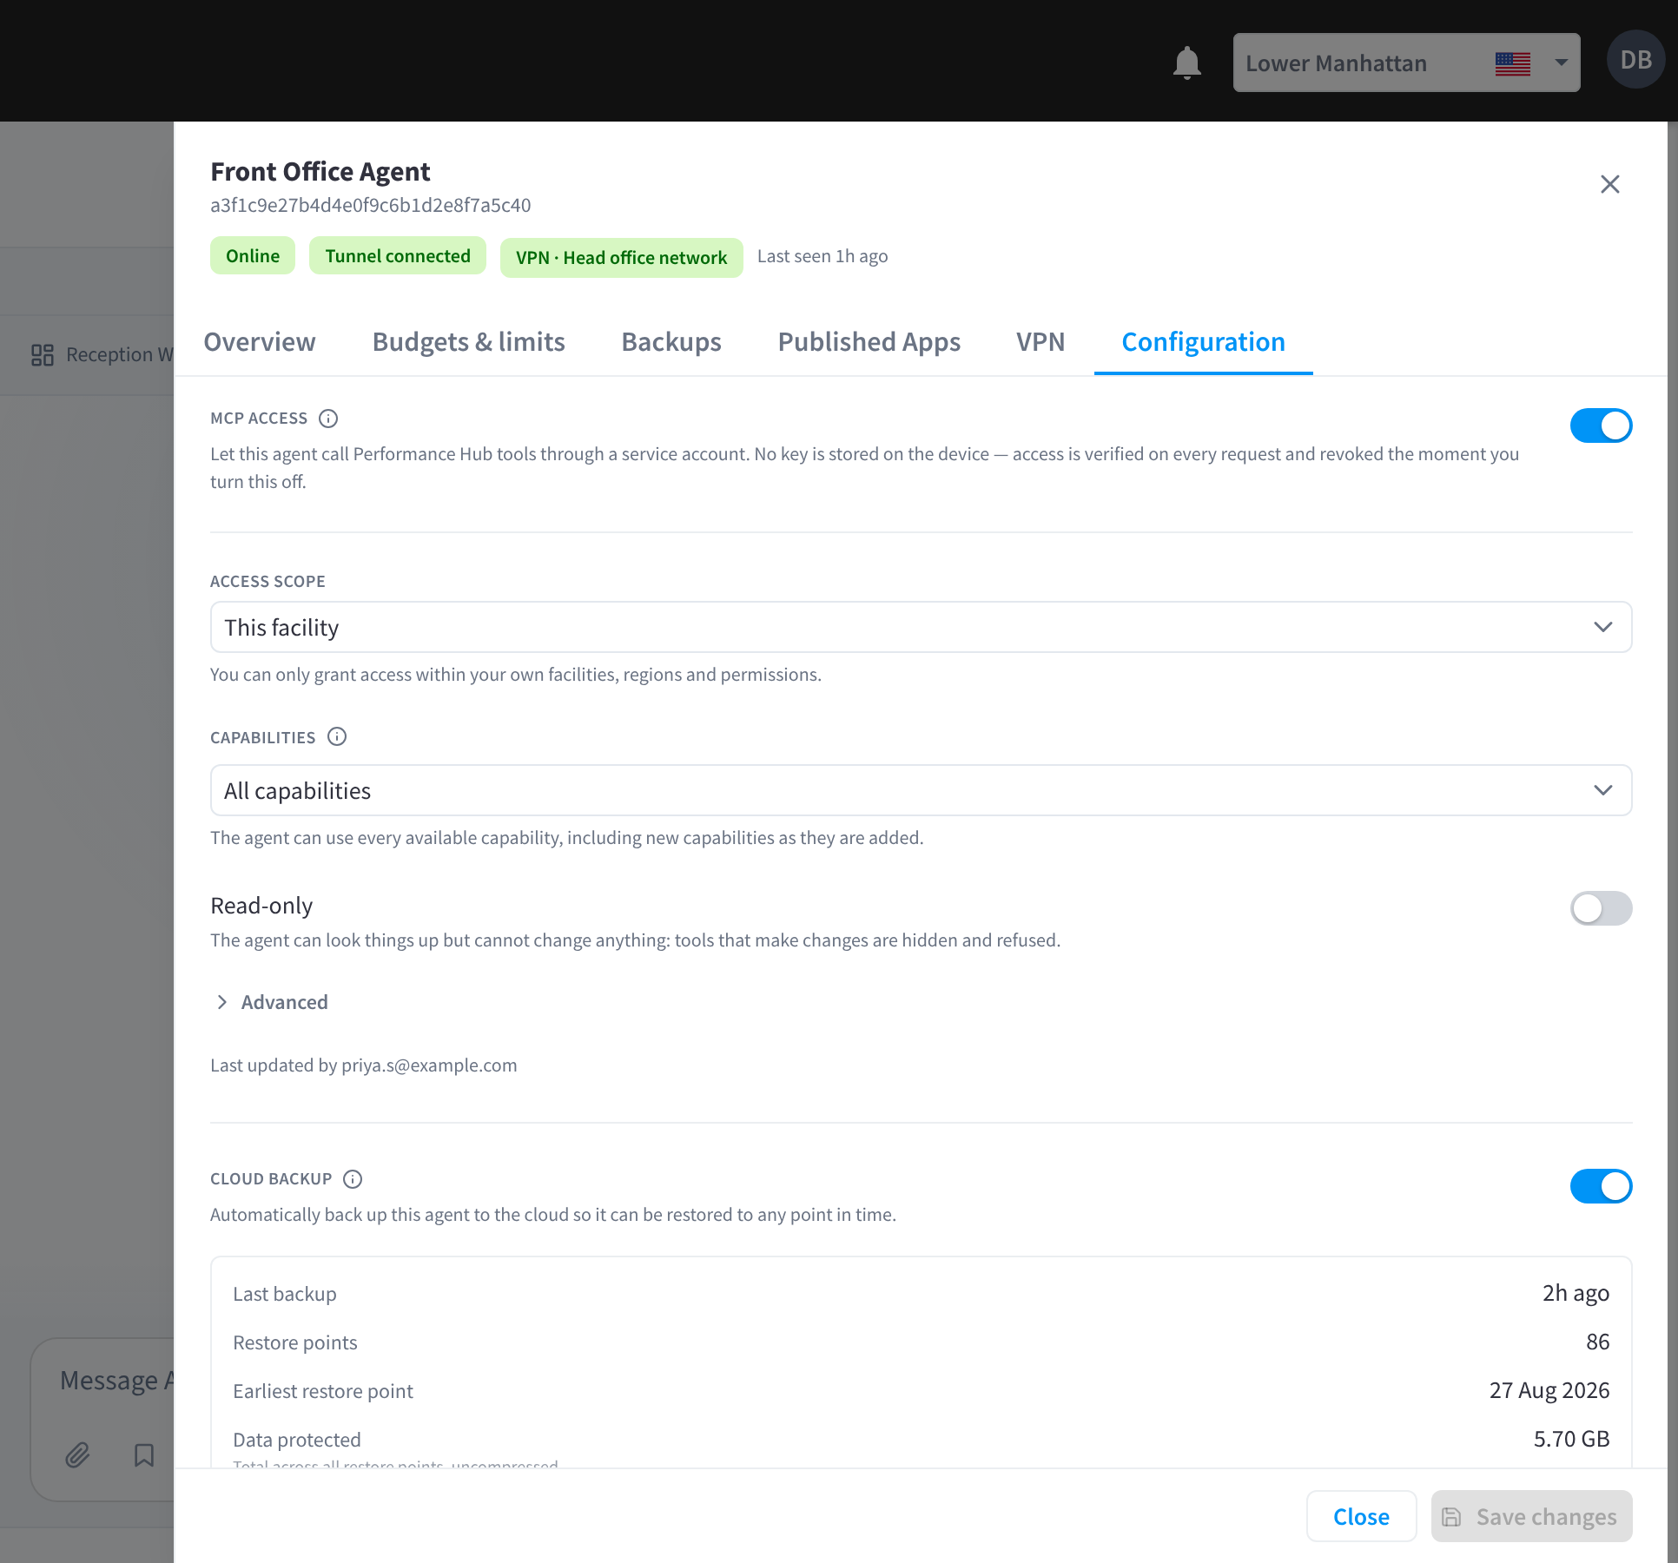This screenshot has width=1678, height=1563.
Task: Click the Last seen 1h ago text
Action: (x=822, y=256)
